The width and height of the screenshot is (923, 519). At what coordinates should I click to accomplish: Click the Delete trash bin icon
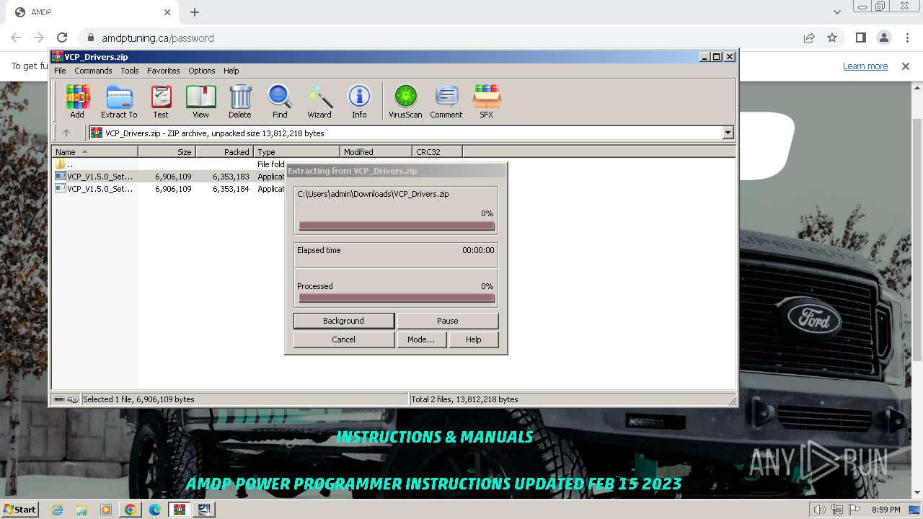240,102
